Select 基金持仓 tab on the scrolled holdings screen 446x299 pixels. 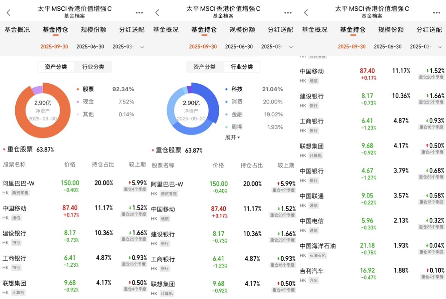click(353, 30)
